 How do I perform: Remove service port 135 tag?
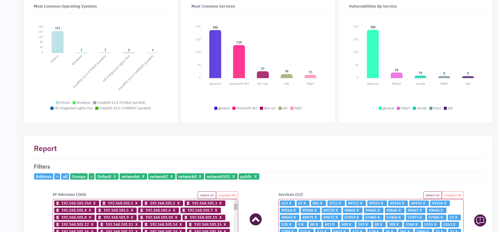coord(290,224)
